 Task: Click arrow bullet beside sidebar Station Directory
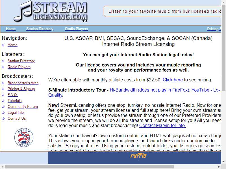pos(3,61)
